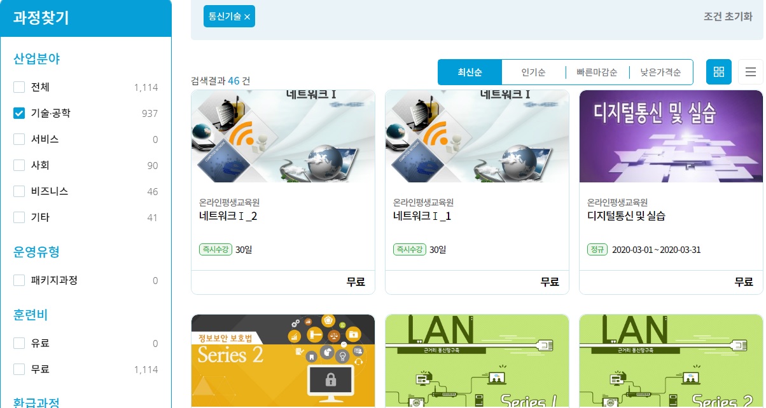
Task: Click the 디지털통신 및 실습 thumbnail image
Action: [x=671, y=136]
